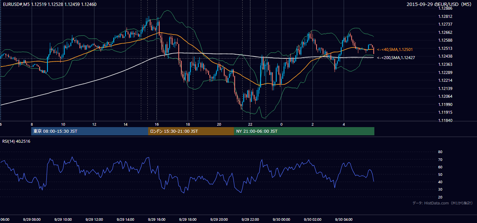This screenshot has height=223, width=477.
Task: Click RSI scale level 30
Action: tap(440, 190)
